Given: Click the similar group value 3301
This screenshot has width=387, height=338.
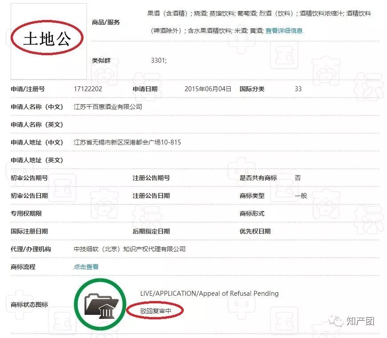Looking at the screenshot, I should [x=159, y=60].
